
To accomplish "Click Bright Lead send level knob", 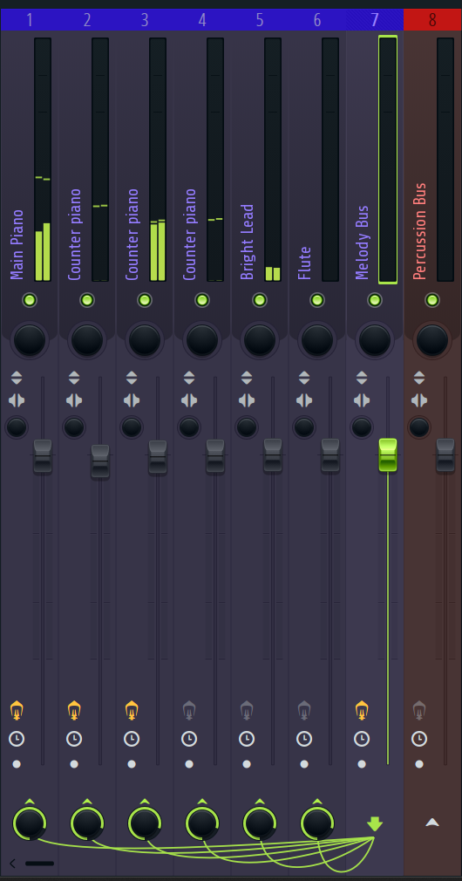I will 260,823.
